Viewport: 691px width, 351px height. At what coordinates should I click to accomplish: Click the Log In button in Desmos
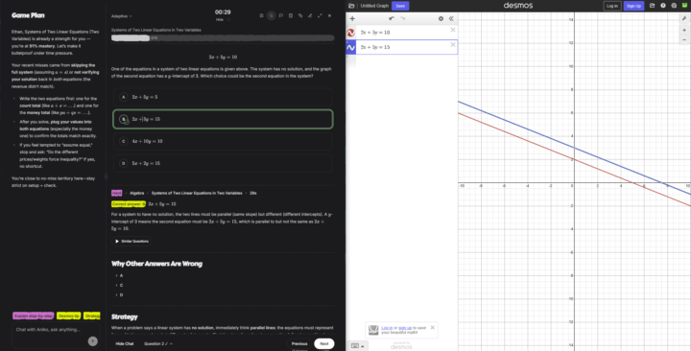pyautogui.click(x=611, y=6)
